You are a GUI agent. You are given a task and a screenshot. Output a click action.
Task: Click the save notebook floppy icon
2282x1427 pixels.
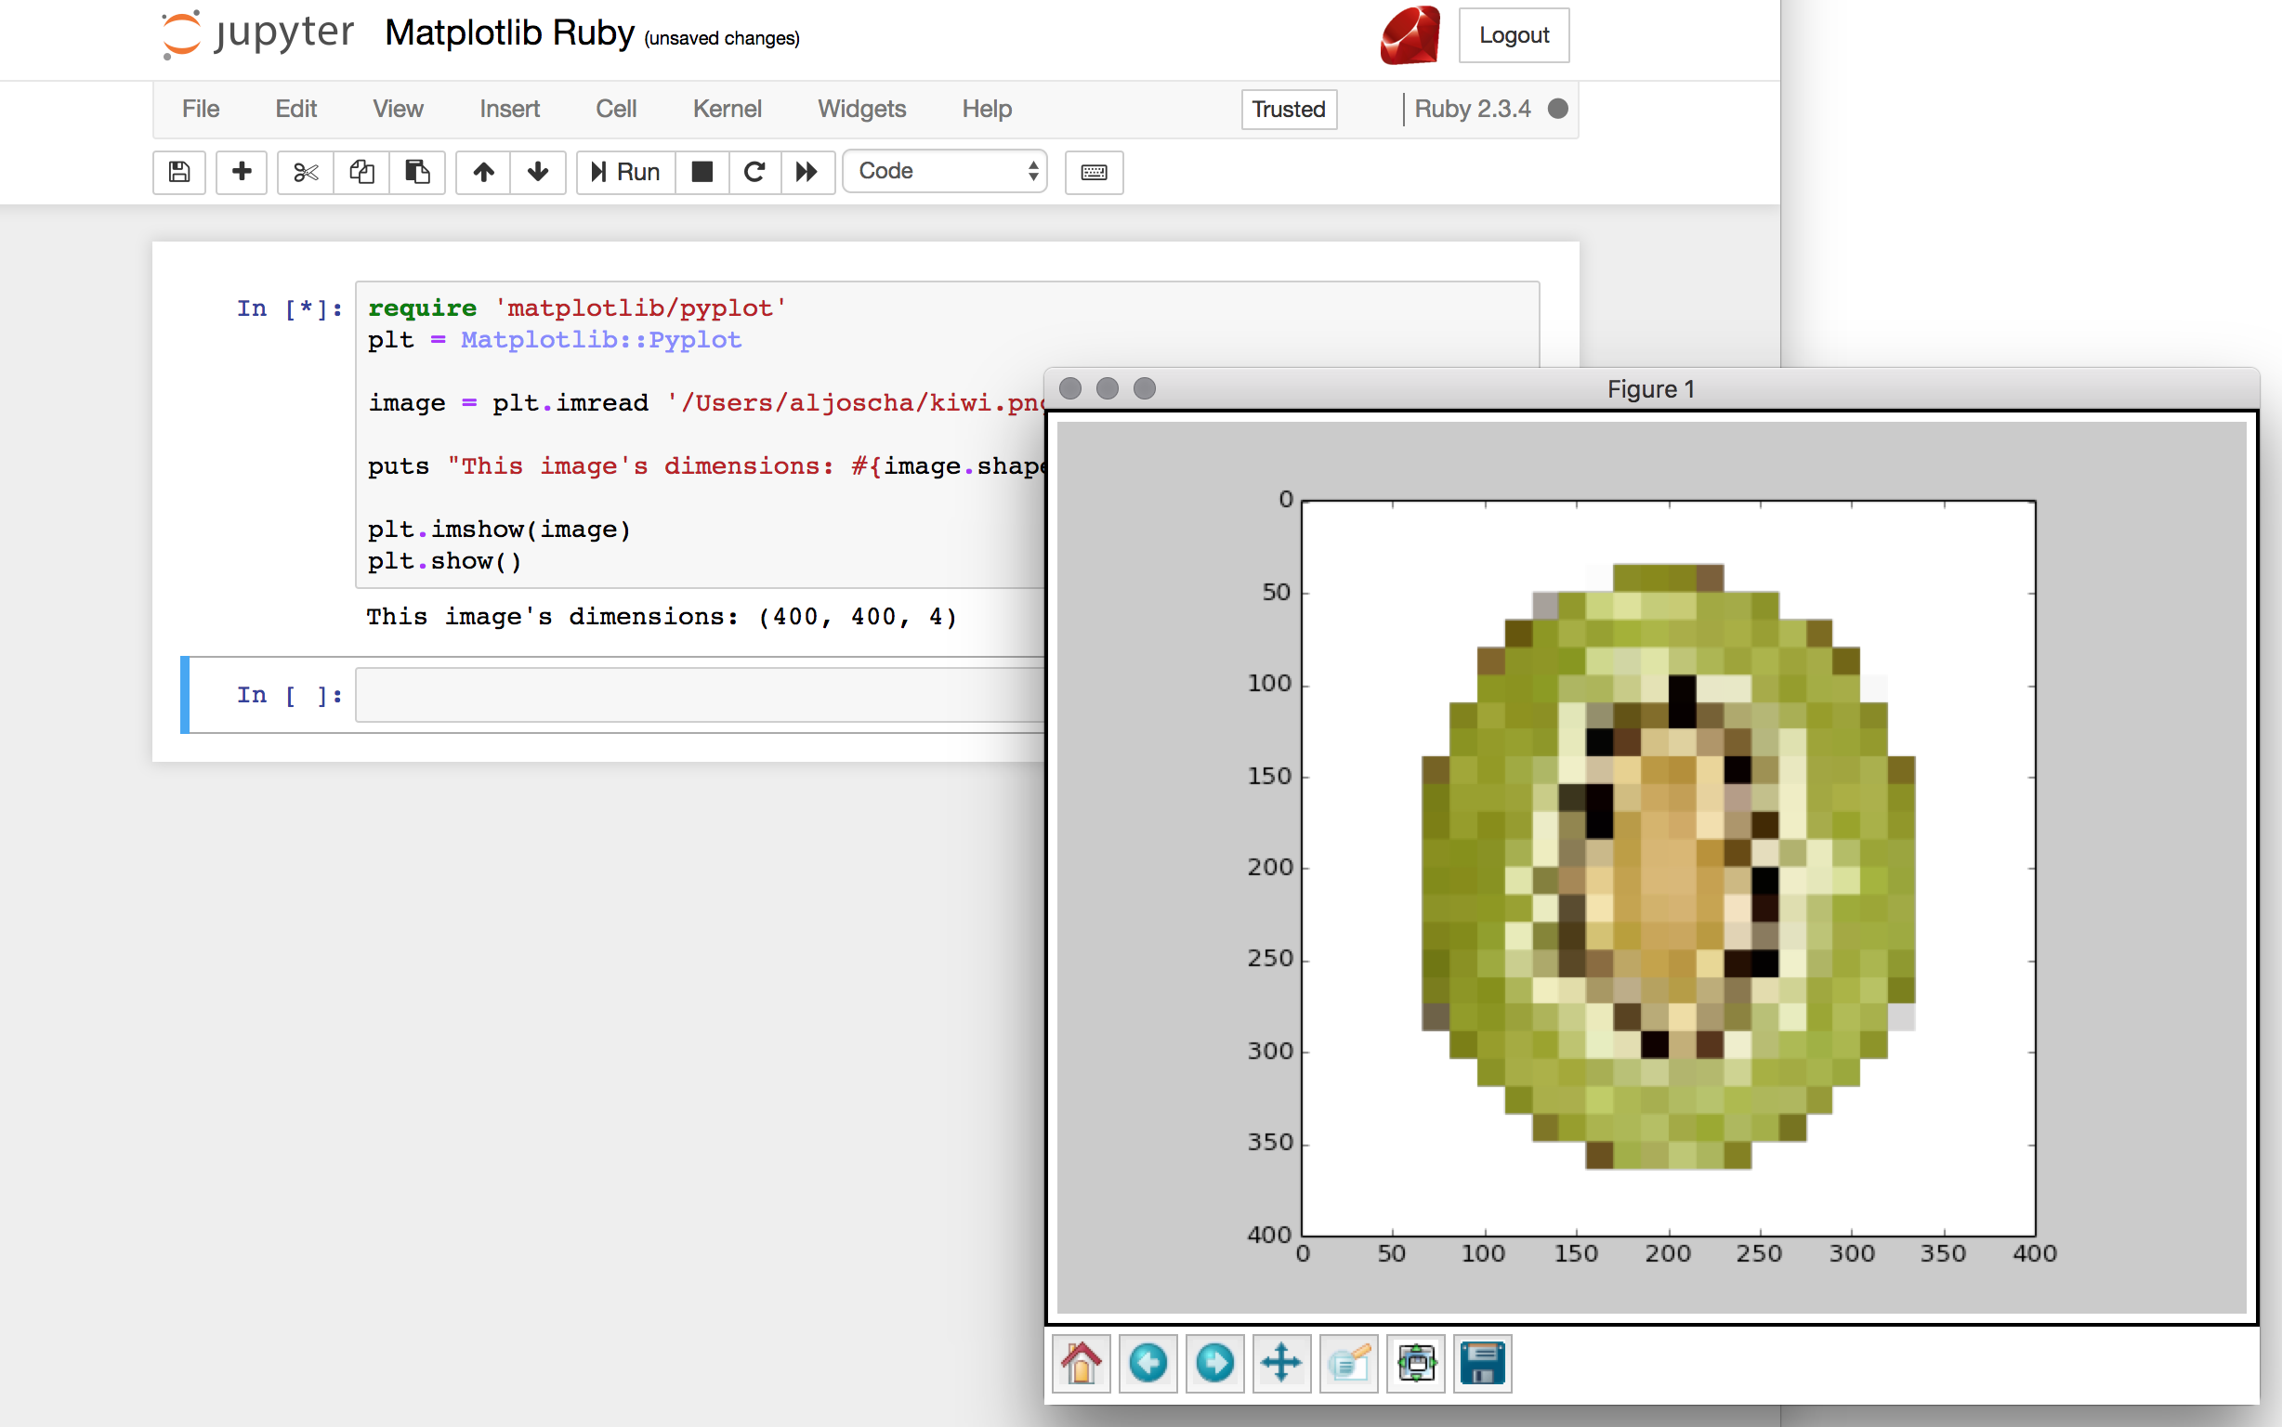179,172
